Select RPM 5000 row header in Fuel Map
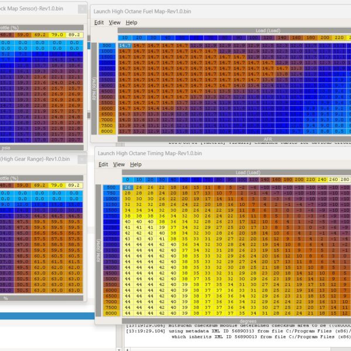The height and width of the screenshot is (351, 351). coord(107,97)
